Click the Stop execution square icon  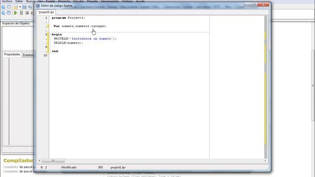[27, 13]
